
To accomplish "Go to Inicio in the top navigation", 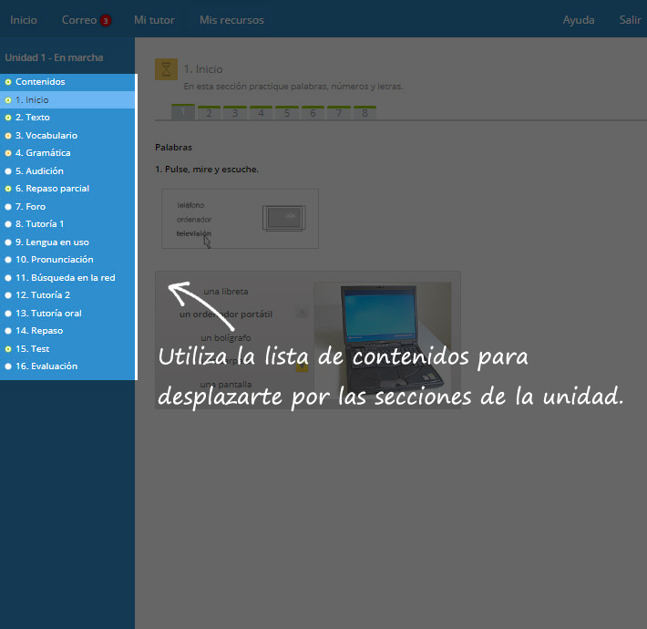I will [x=24, y=20].
